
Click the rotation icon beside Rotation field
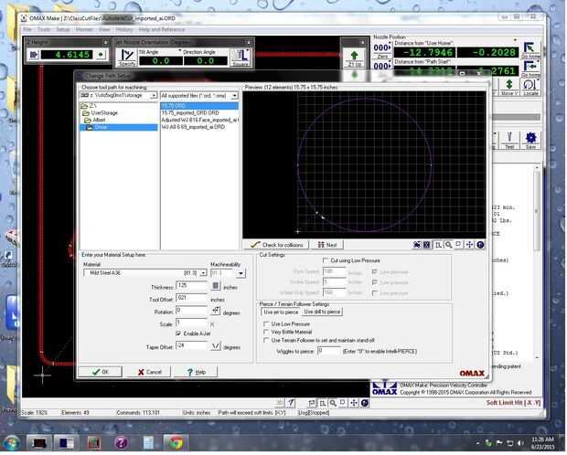tap(215, 311)
